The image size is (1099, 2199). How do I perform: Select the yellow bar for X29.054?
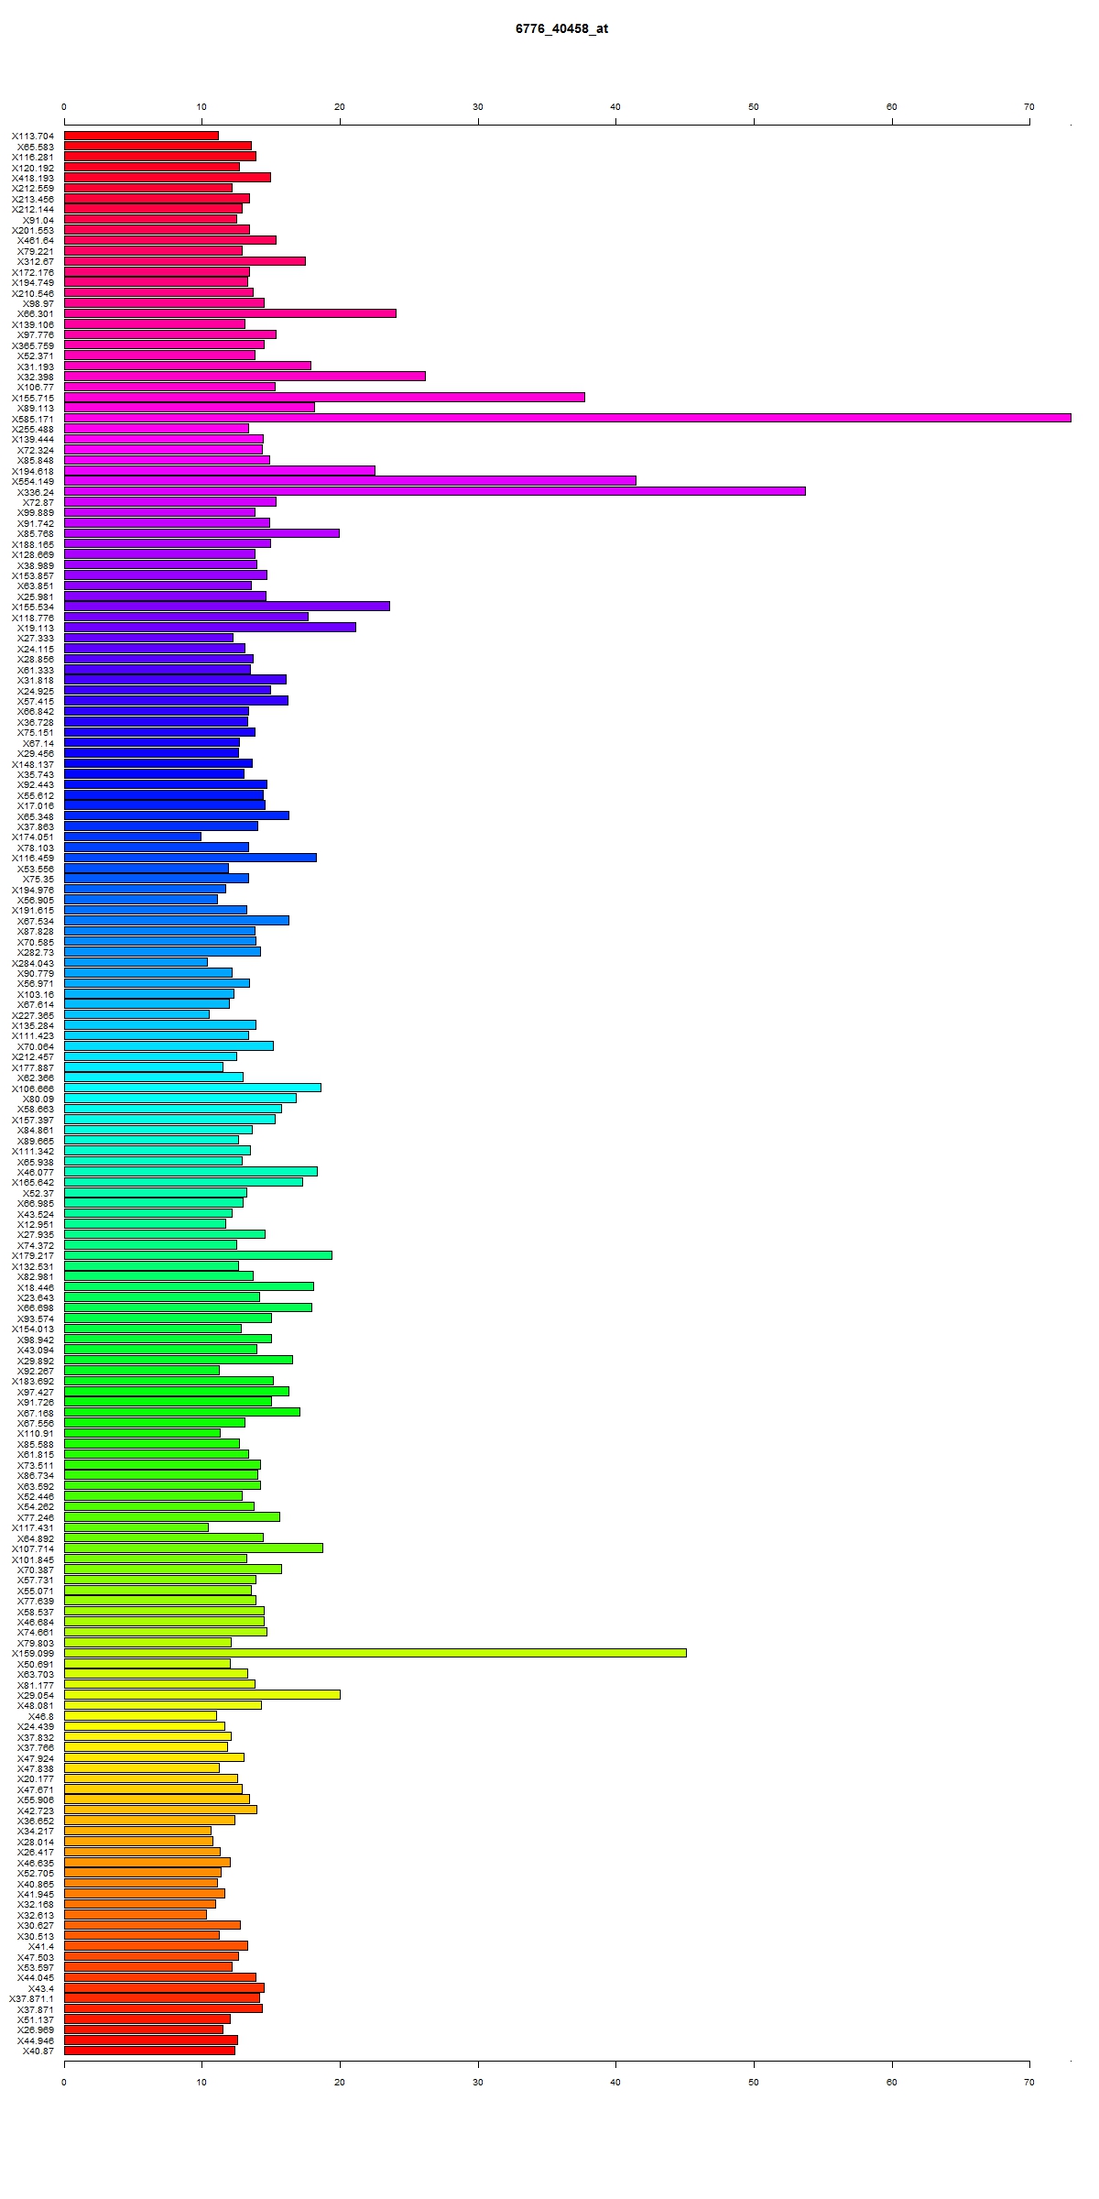(202, 1695)
